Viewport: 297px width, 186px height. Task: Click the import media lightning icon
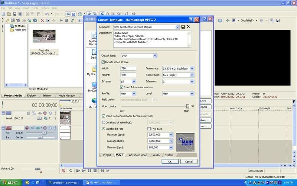coord(7,20)
